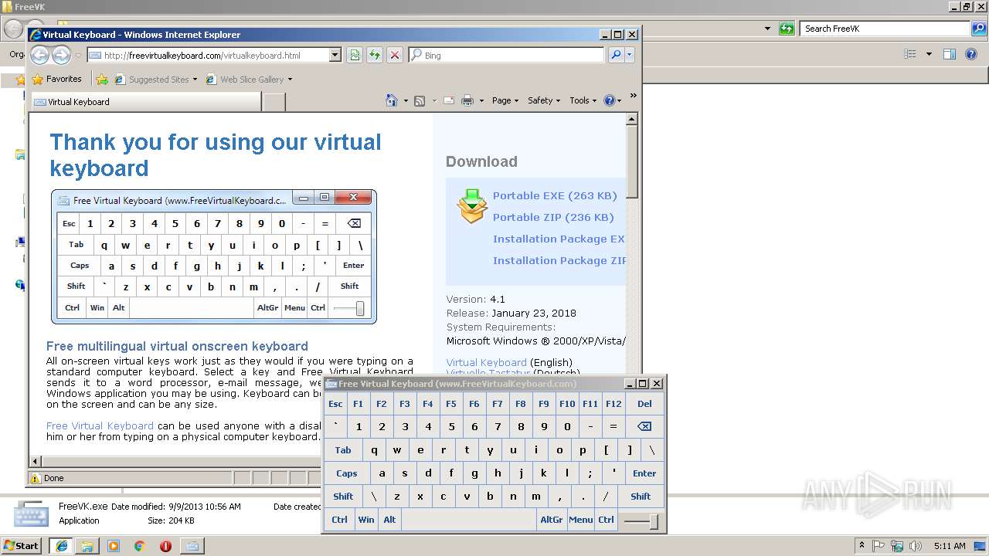This screenshot has height=556, width=989.
Task: Click the Read Mail icon in command bar
Action: 449,100
